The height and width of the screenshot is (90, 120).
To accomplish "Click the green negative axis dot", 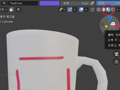I will pos(106,26).
